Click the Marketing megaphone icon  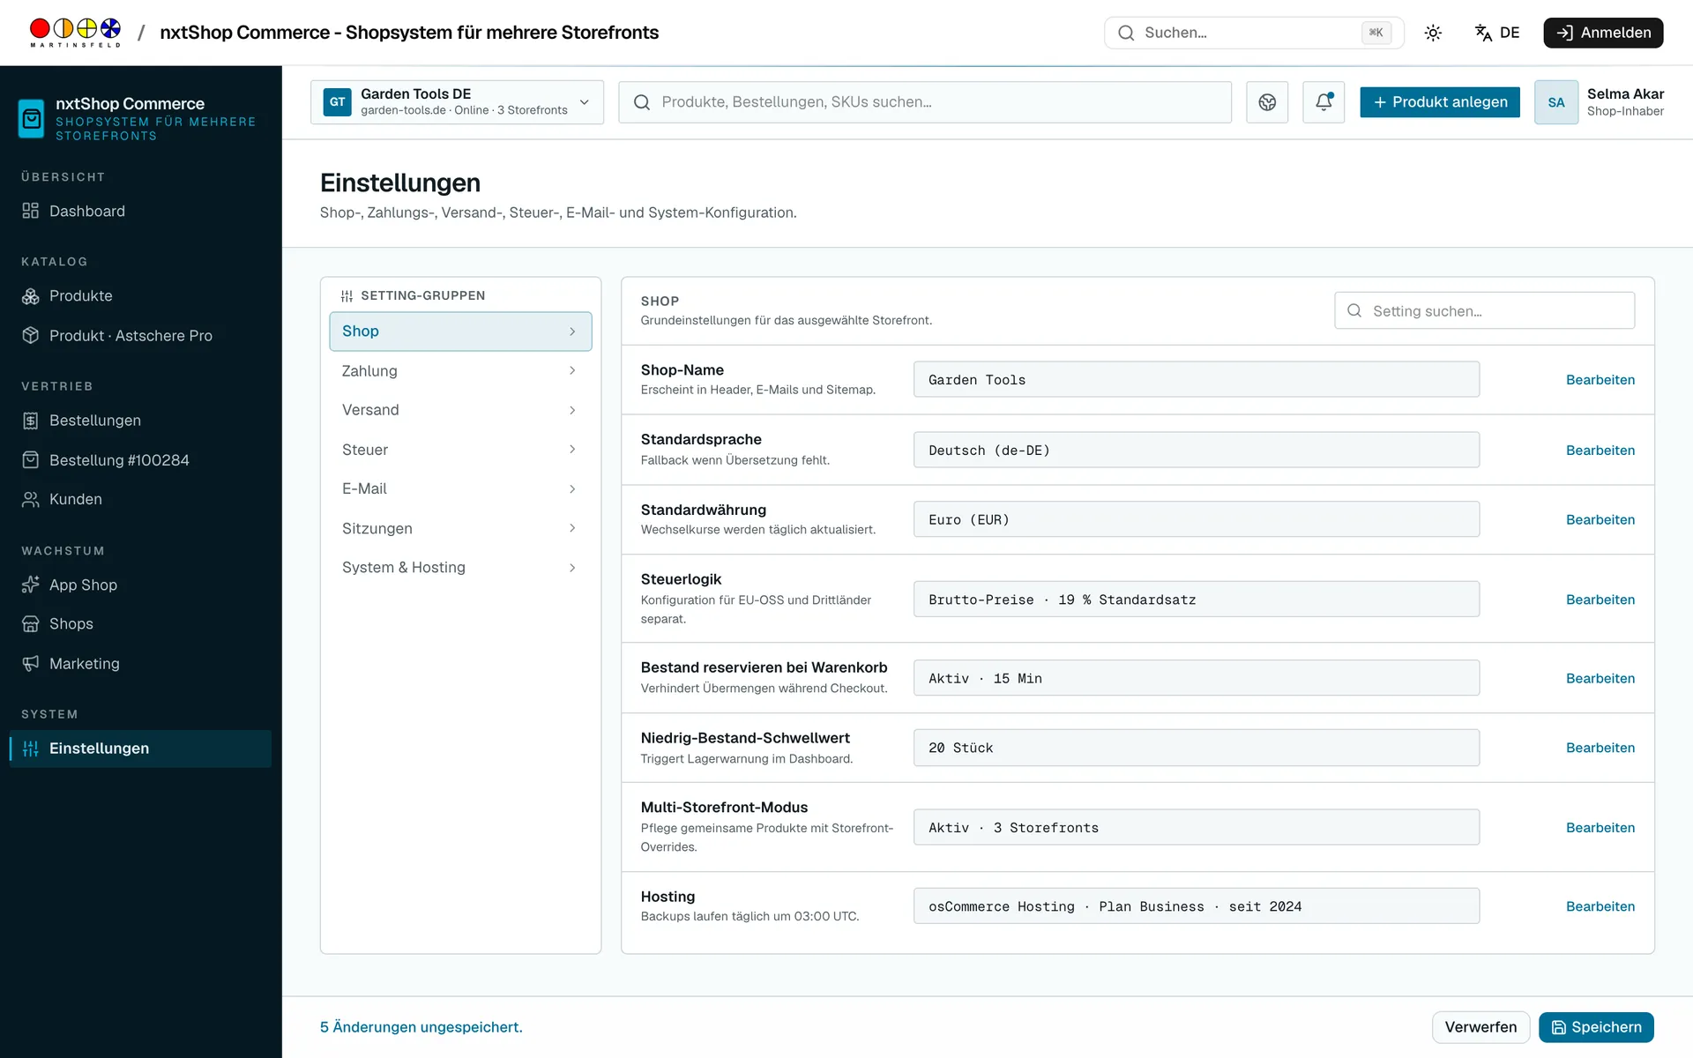31,663
